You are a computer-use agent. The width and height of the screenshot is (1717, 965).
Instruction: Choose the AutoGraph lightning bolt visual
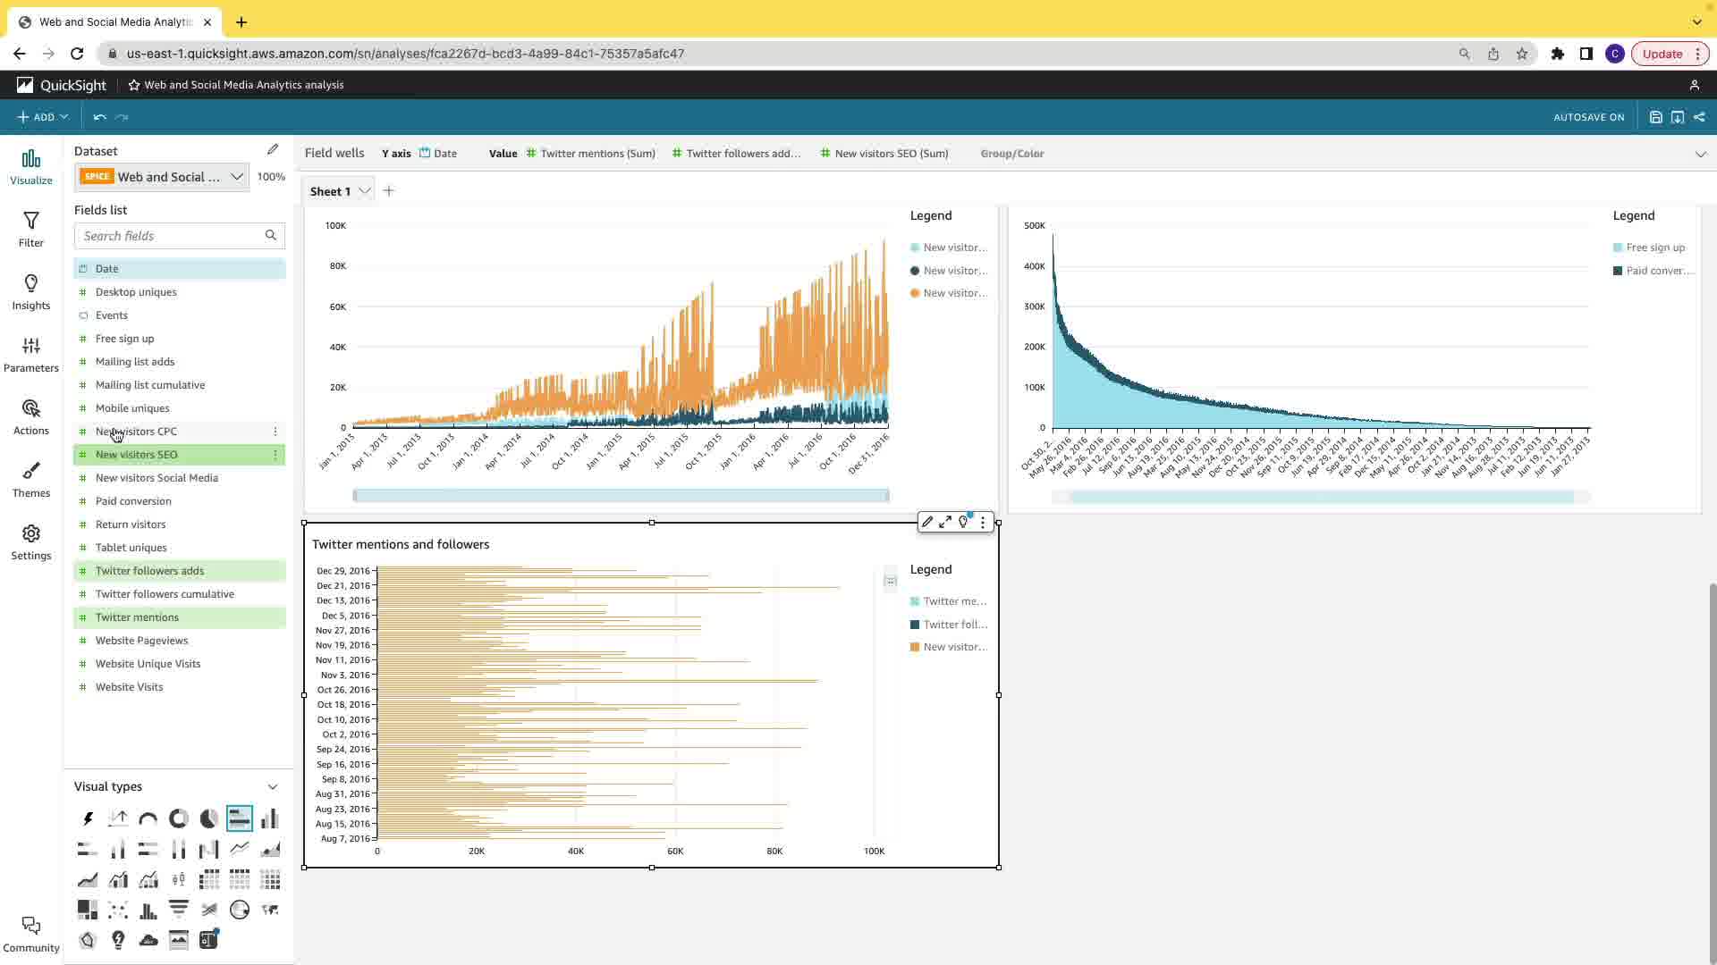tap(88, 818)
